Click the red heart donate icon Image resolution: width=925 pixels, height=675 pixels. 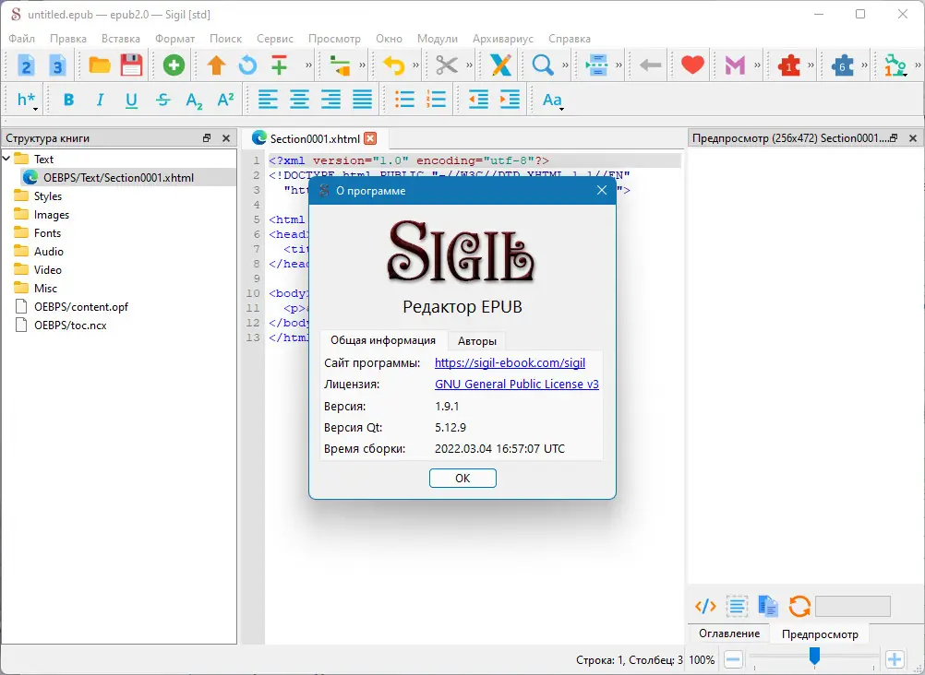[692, 65]
